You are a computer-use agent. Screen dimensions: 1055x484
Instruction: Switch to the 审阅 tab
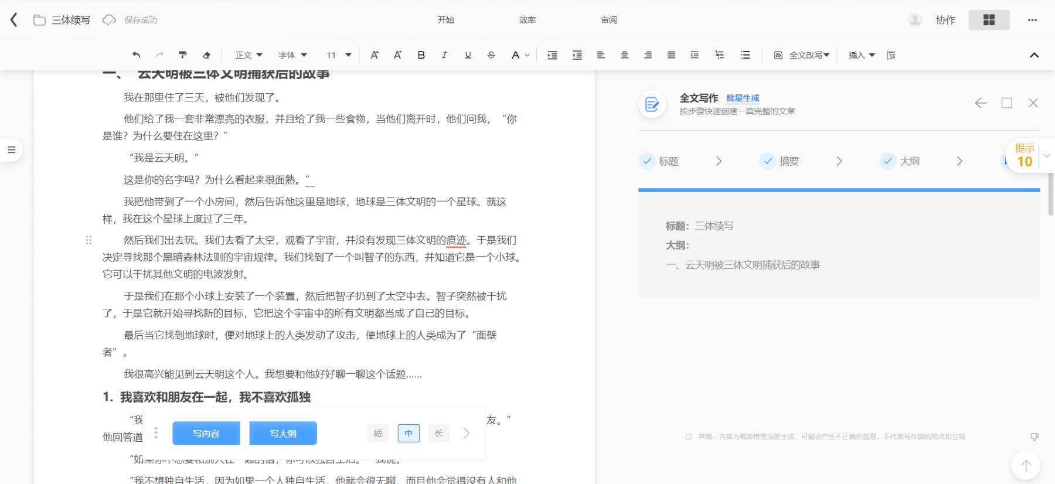pyautogui.click(x=609, y=20)
